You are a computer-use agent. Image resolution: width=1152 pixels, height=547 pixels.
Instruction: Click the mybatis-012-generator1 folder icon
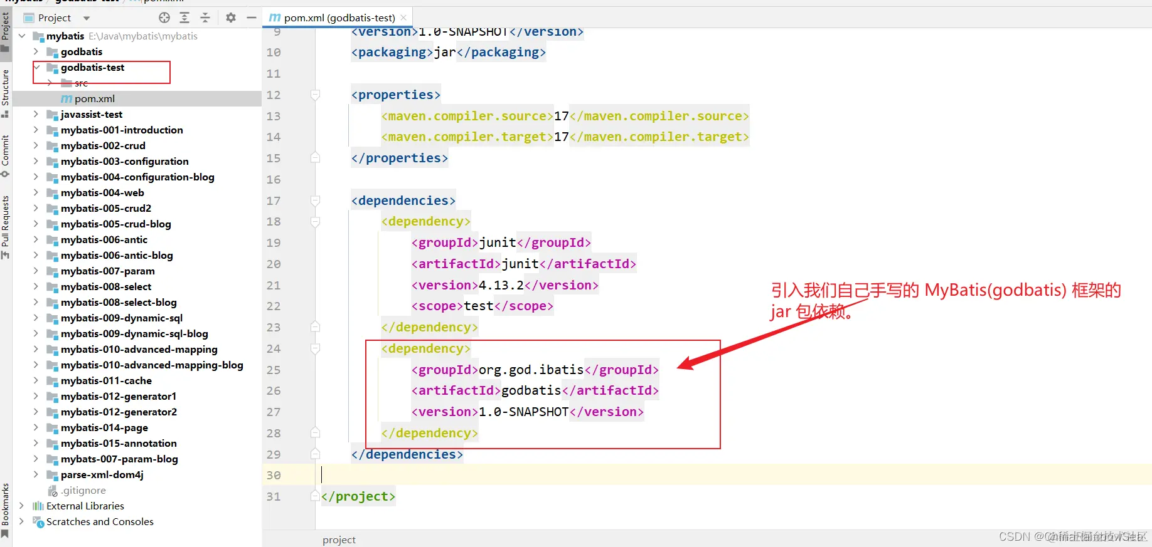(x=52, y=396)
